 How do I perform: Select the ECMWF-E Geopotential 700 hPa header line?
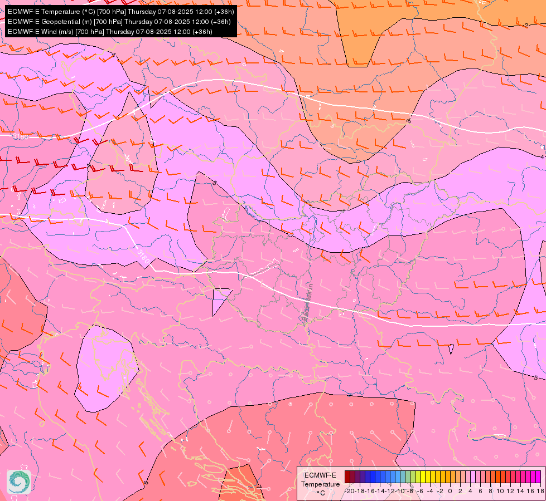point(119,22)
